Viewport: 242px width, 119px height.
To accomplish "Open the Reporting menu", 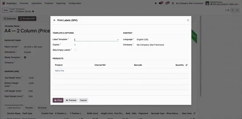I will point(61,3).
